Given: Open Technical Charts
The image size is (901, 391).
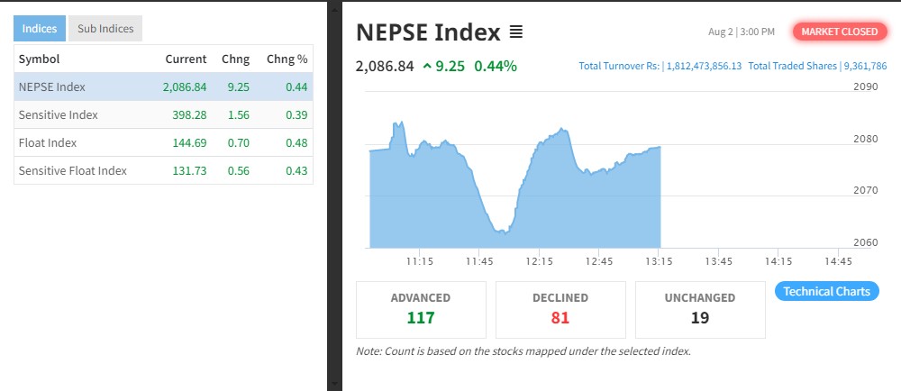Looking at the screenshot, I should click(x=826, y=291).
